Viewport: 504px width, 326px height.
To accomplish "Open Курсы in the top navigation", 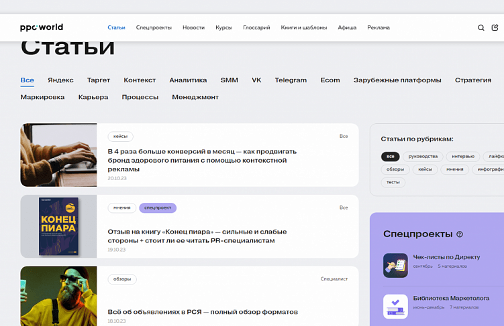I will tap(223, 27).
